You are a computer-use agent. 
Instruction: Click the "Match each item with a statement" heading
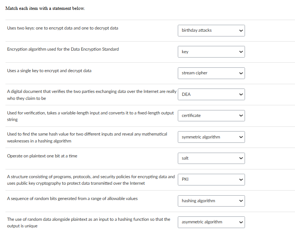(x=45, y=8)
